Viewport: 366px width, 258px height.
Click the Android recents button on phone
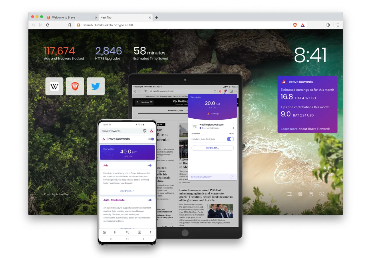[x=111, y=239]
